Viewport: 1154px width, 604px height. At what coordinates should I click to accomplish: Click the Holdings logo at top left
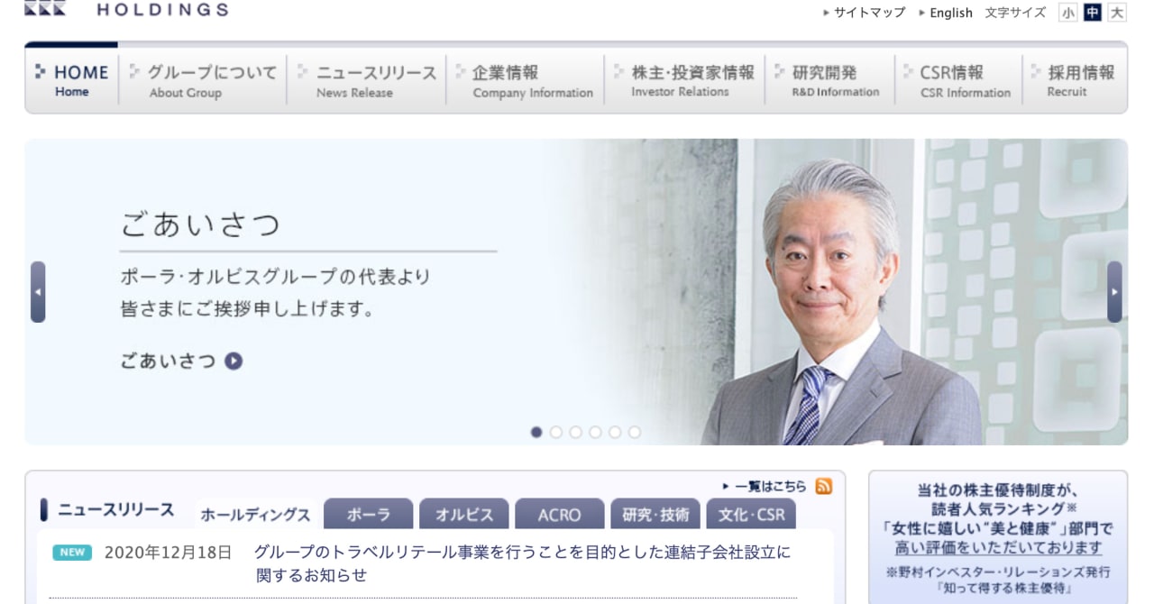pyautogui.click(x=126, y=9)
